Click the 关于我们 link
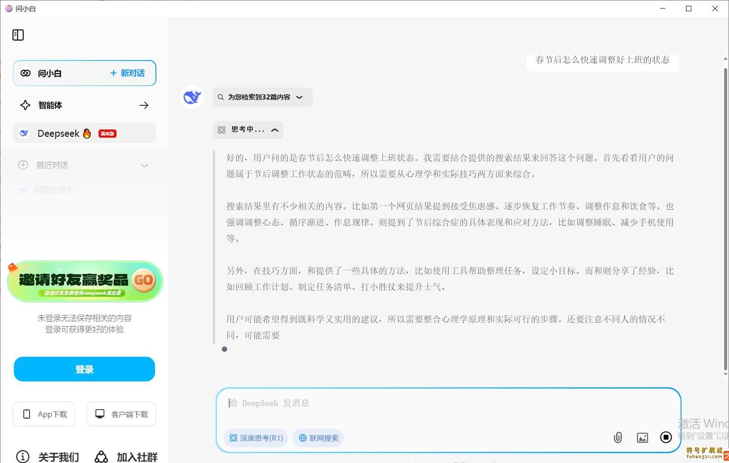The height and width of the screenshot is (463, 729). pos(59,457)
